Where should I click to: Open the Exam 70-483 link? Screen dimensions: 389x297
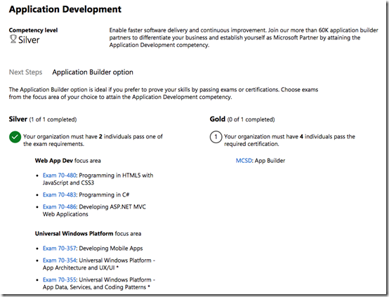pyautogui.click(x=59, y=194)
